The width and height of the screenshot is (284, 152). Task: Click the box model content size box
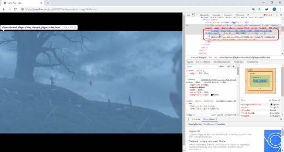(x=260, y=81)
